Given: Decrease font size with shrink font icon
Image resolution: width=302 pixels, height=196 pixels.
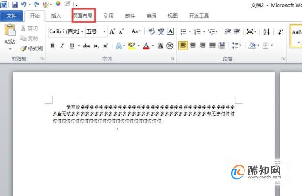Looking at the screenshot, I should pyautogui.click(x=121, y=31).
